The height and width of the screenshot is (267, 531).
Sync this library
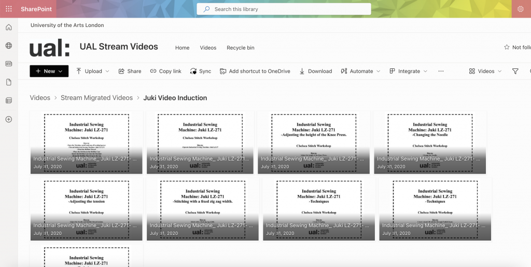(201, 71)
